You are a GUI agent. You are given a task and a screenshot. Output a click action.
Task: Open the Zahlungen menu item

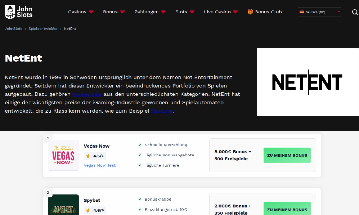(x=146, y=12)
